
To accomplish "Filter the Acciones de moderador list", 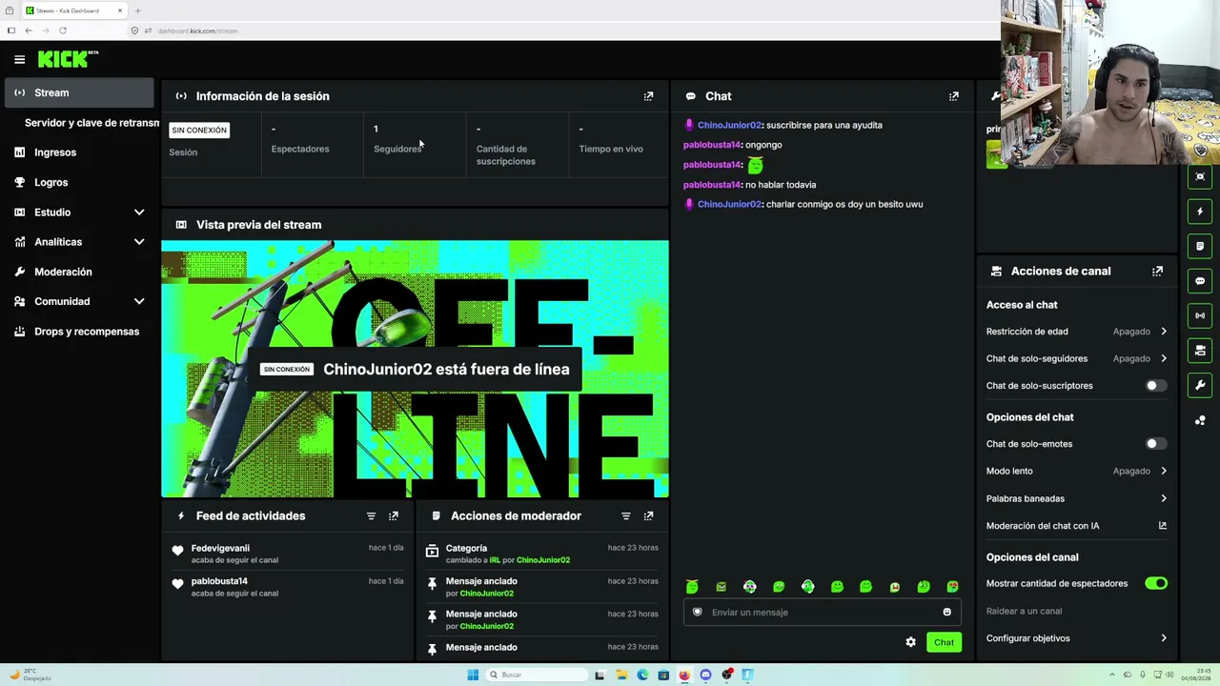I will pyautogui.click(x=625, y=516).
